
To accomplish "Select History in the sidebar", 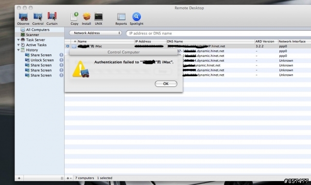I will coord(32,50).
